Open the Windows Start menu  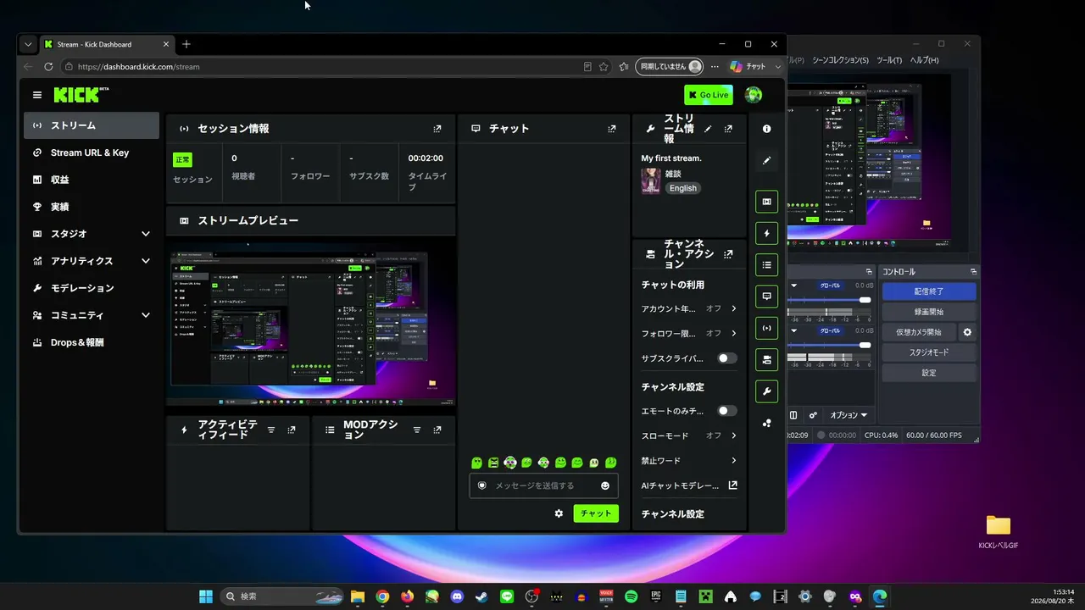(206, 596)
